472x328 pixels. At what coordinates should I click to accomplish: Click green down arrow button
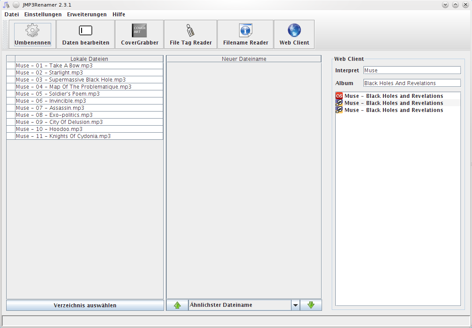pos(311,305)
